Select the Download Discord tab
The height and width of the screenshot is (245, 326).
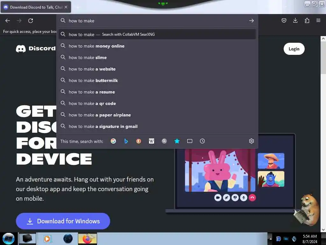(36, 7)
